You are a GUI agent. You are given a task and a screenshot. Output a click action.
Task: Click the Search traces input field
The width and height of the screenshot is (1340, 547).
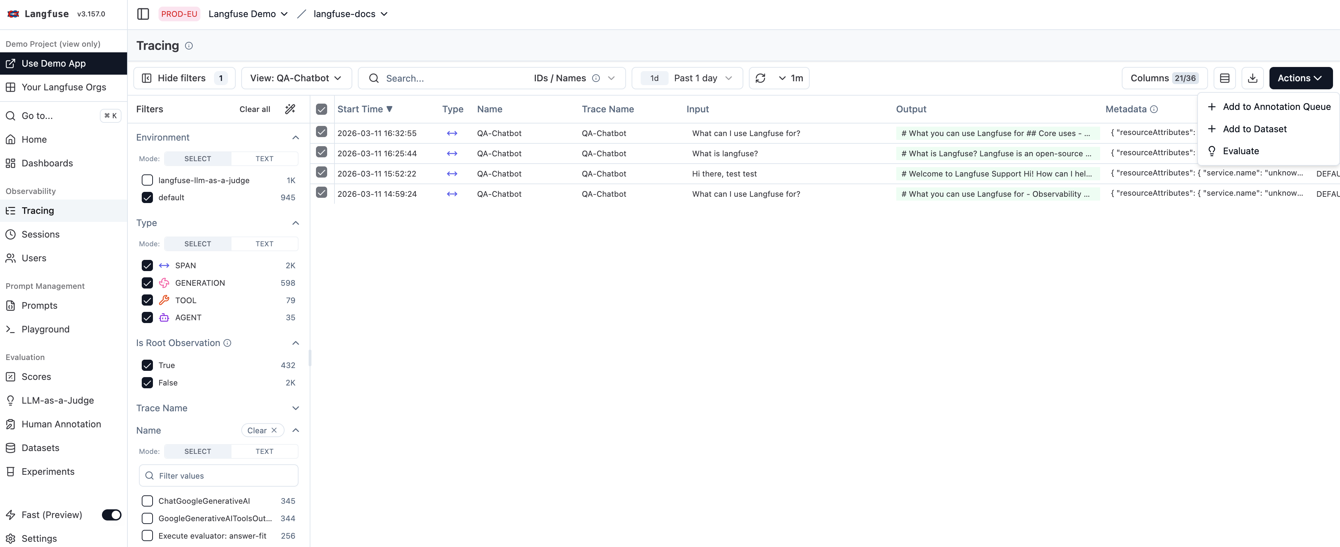point(452,78)
